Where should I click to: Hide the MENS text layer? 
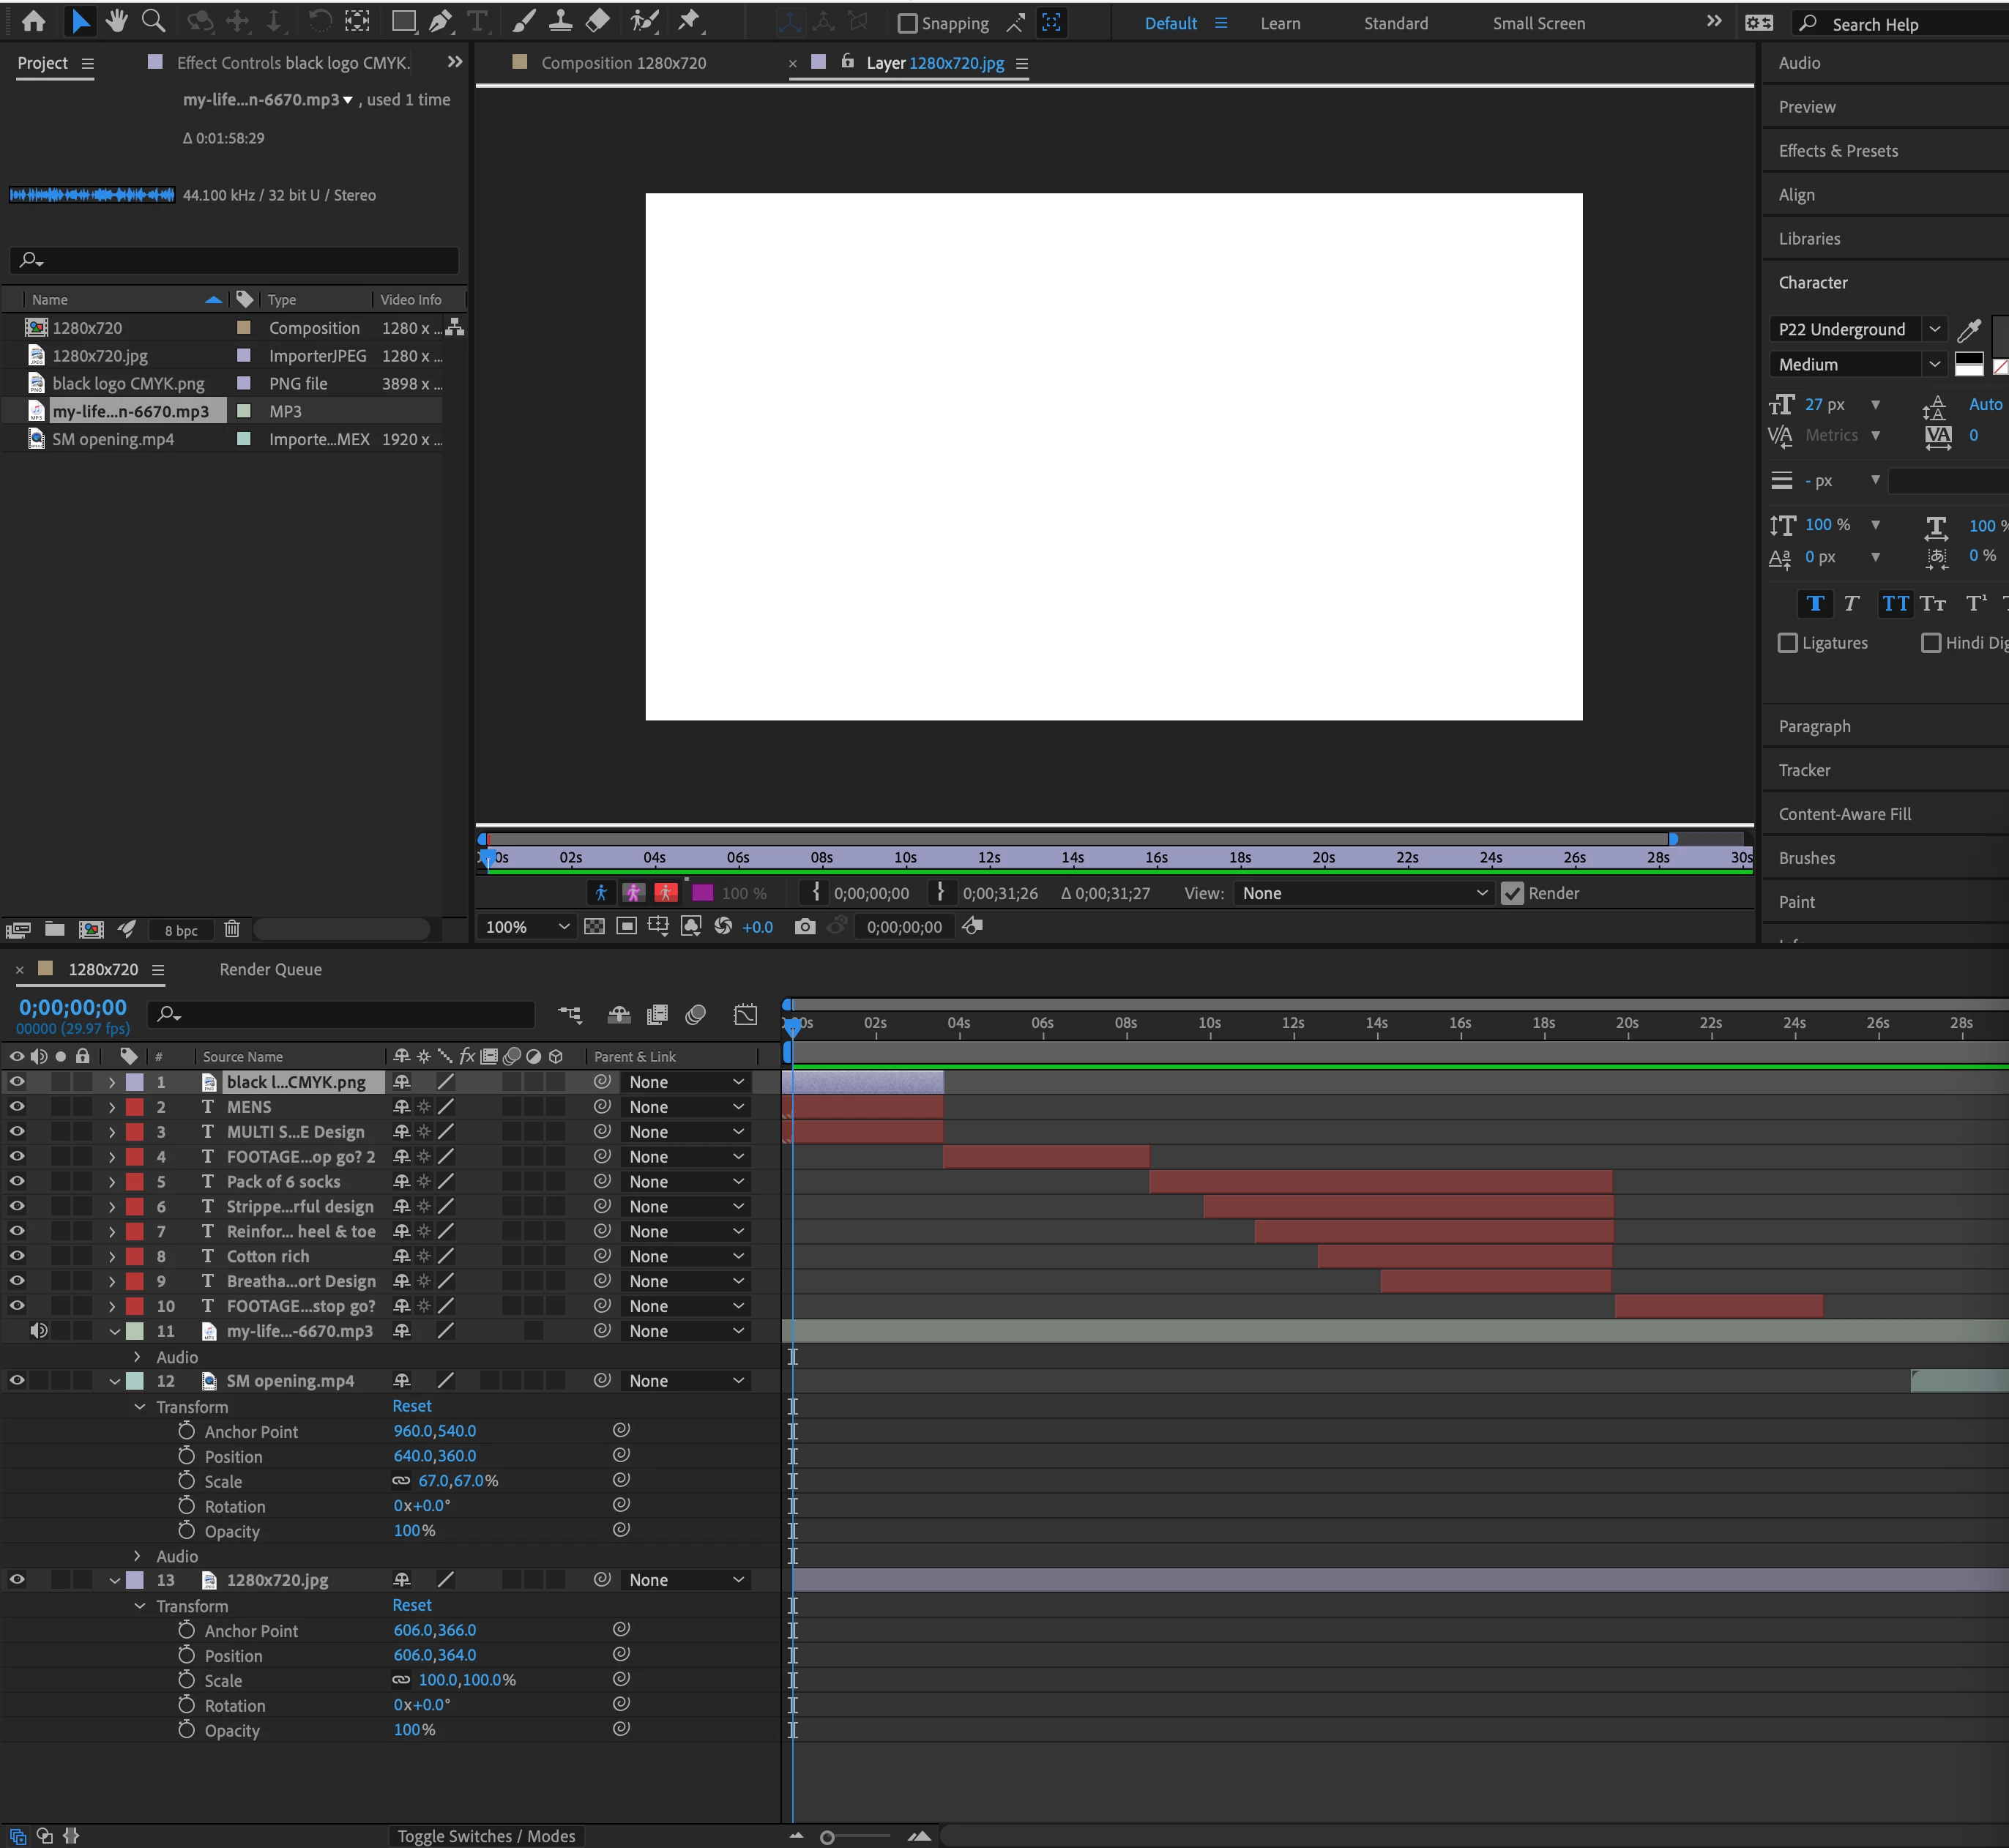coord(17,1107)
